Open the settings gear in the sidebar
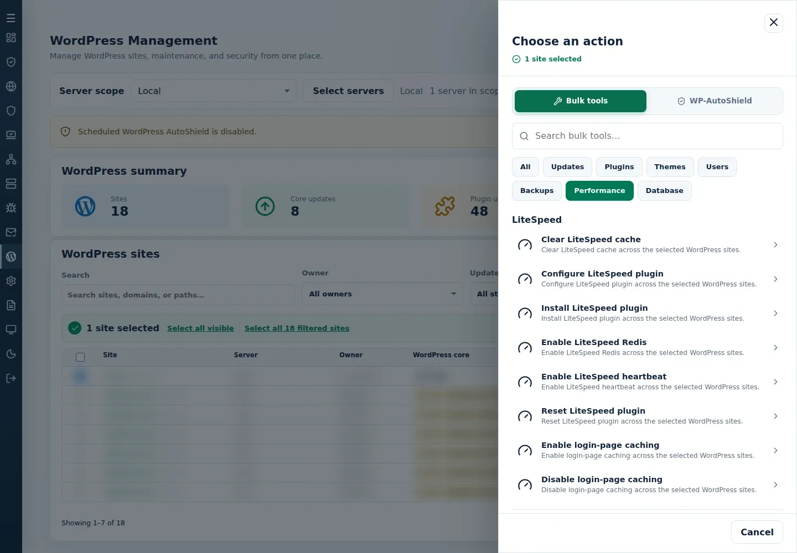 click(x=11, y=281)
